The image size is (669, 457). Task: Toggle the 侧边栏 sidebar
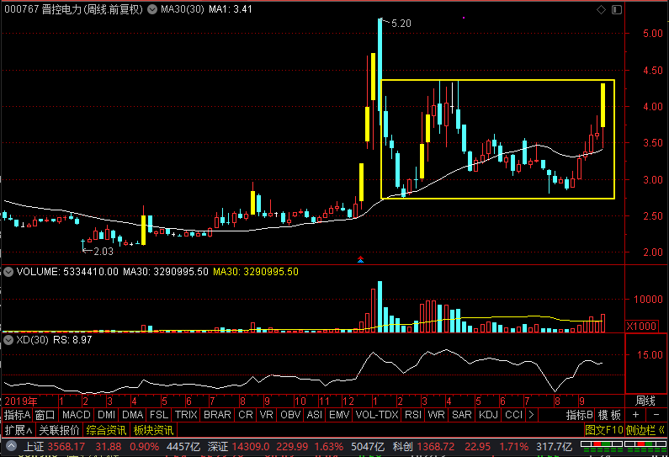[x=645, y=430]
